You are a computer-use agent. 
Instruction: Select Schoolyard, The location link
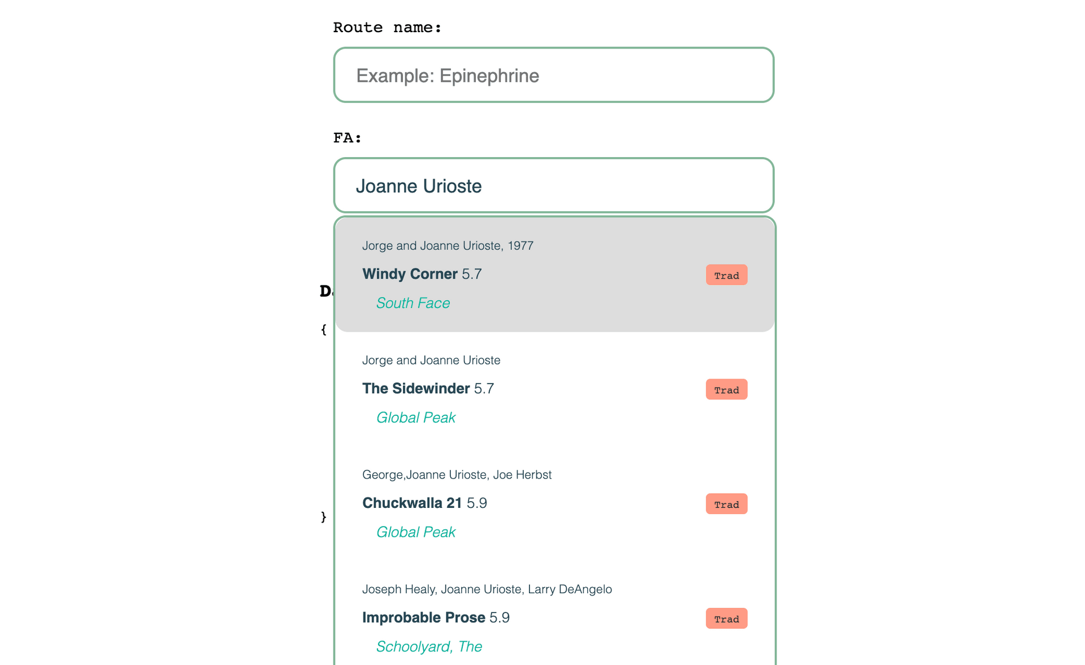tap(428, 646)
